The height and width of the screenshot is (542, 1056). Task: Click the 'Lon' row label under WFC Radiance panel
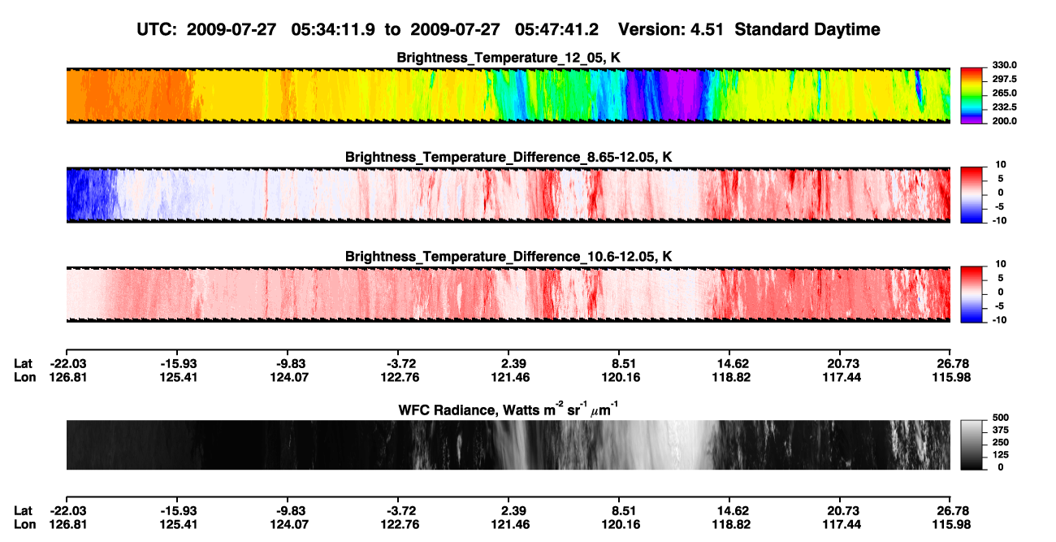tap(24, 525)
